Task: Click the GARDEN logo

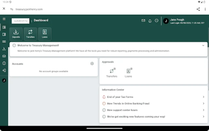Action: click(x=20, y=21)
